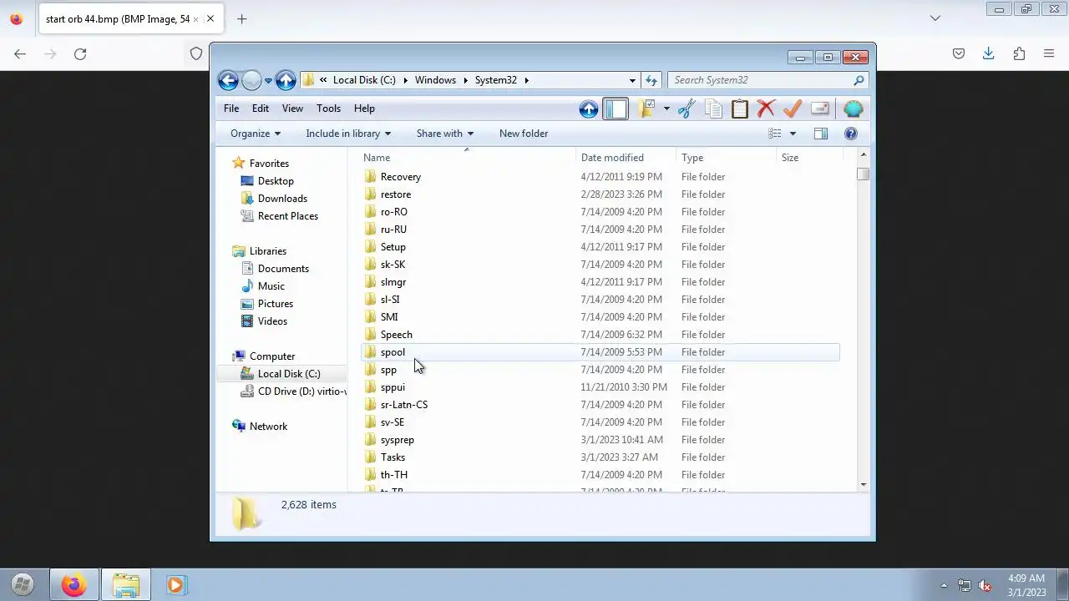Select the sysprep folder
Screen dimensions: 1069x601
click(600, 440)
